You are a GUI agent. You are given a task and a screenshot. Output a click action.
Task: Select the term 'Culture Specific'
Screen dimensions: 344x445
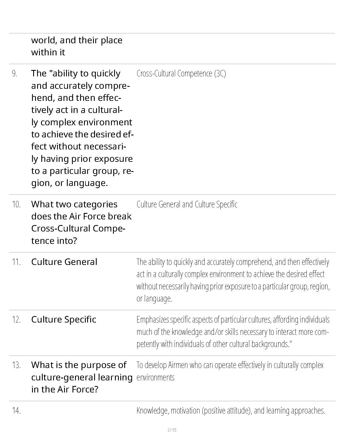(64, 319)
